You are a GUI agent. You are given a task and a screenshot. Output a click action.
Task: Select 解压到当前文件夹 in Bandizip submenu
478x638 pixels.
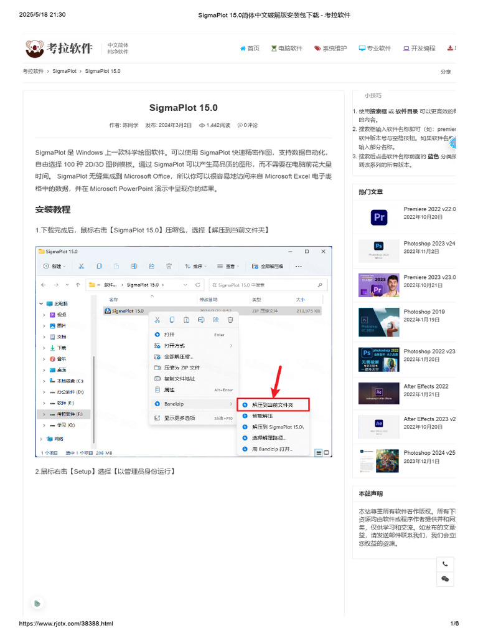click(x=273, y=405)
